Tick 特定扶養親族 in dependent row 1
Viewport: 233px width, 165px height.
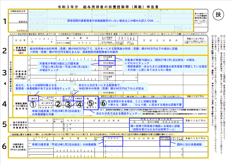coord(101,63)
